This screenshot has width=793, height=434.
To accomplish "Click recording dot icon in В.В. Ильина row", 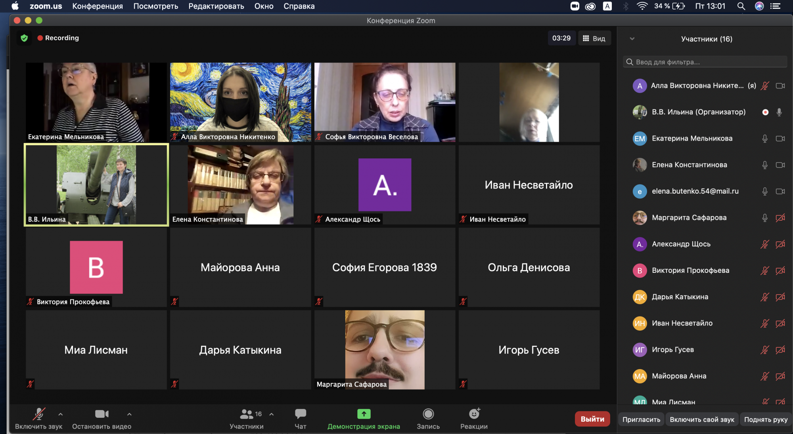I will coord(765,112).
